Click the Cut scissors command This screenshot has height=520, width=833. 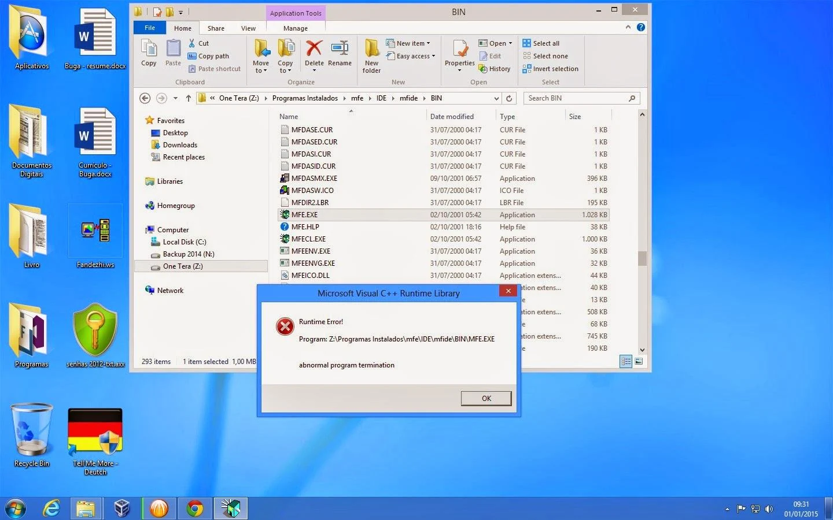click(198, 43)
